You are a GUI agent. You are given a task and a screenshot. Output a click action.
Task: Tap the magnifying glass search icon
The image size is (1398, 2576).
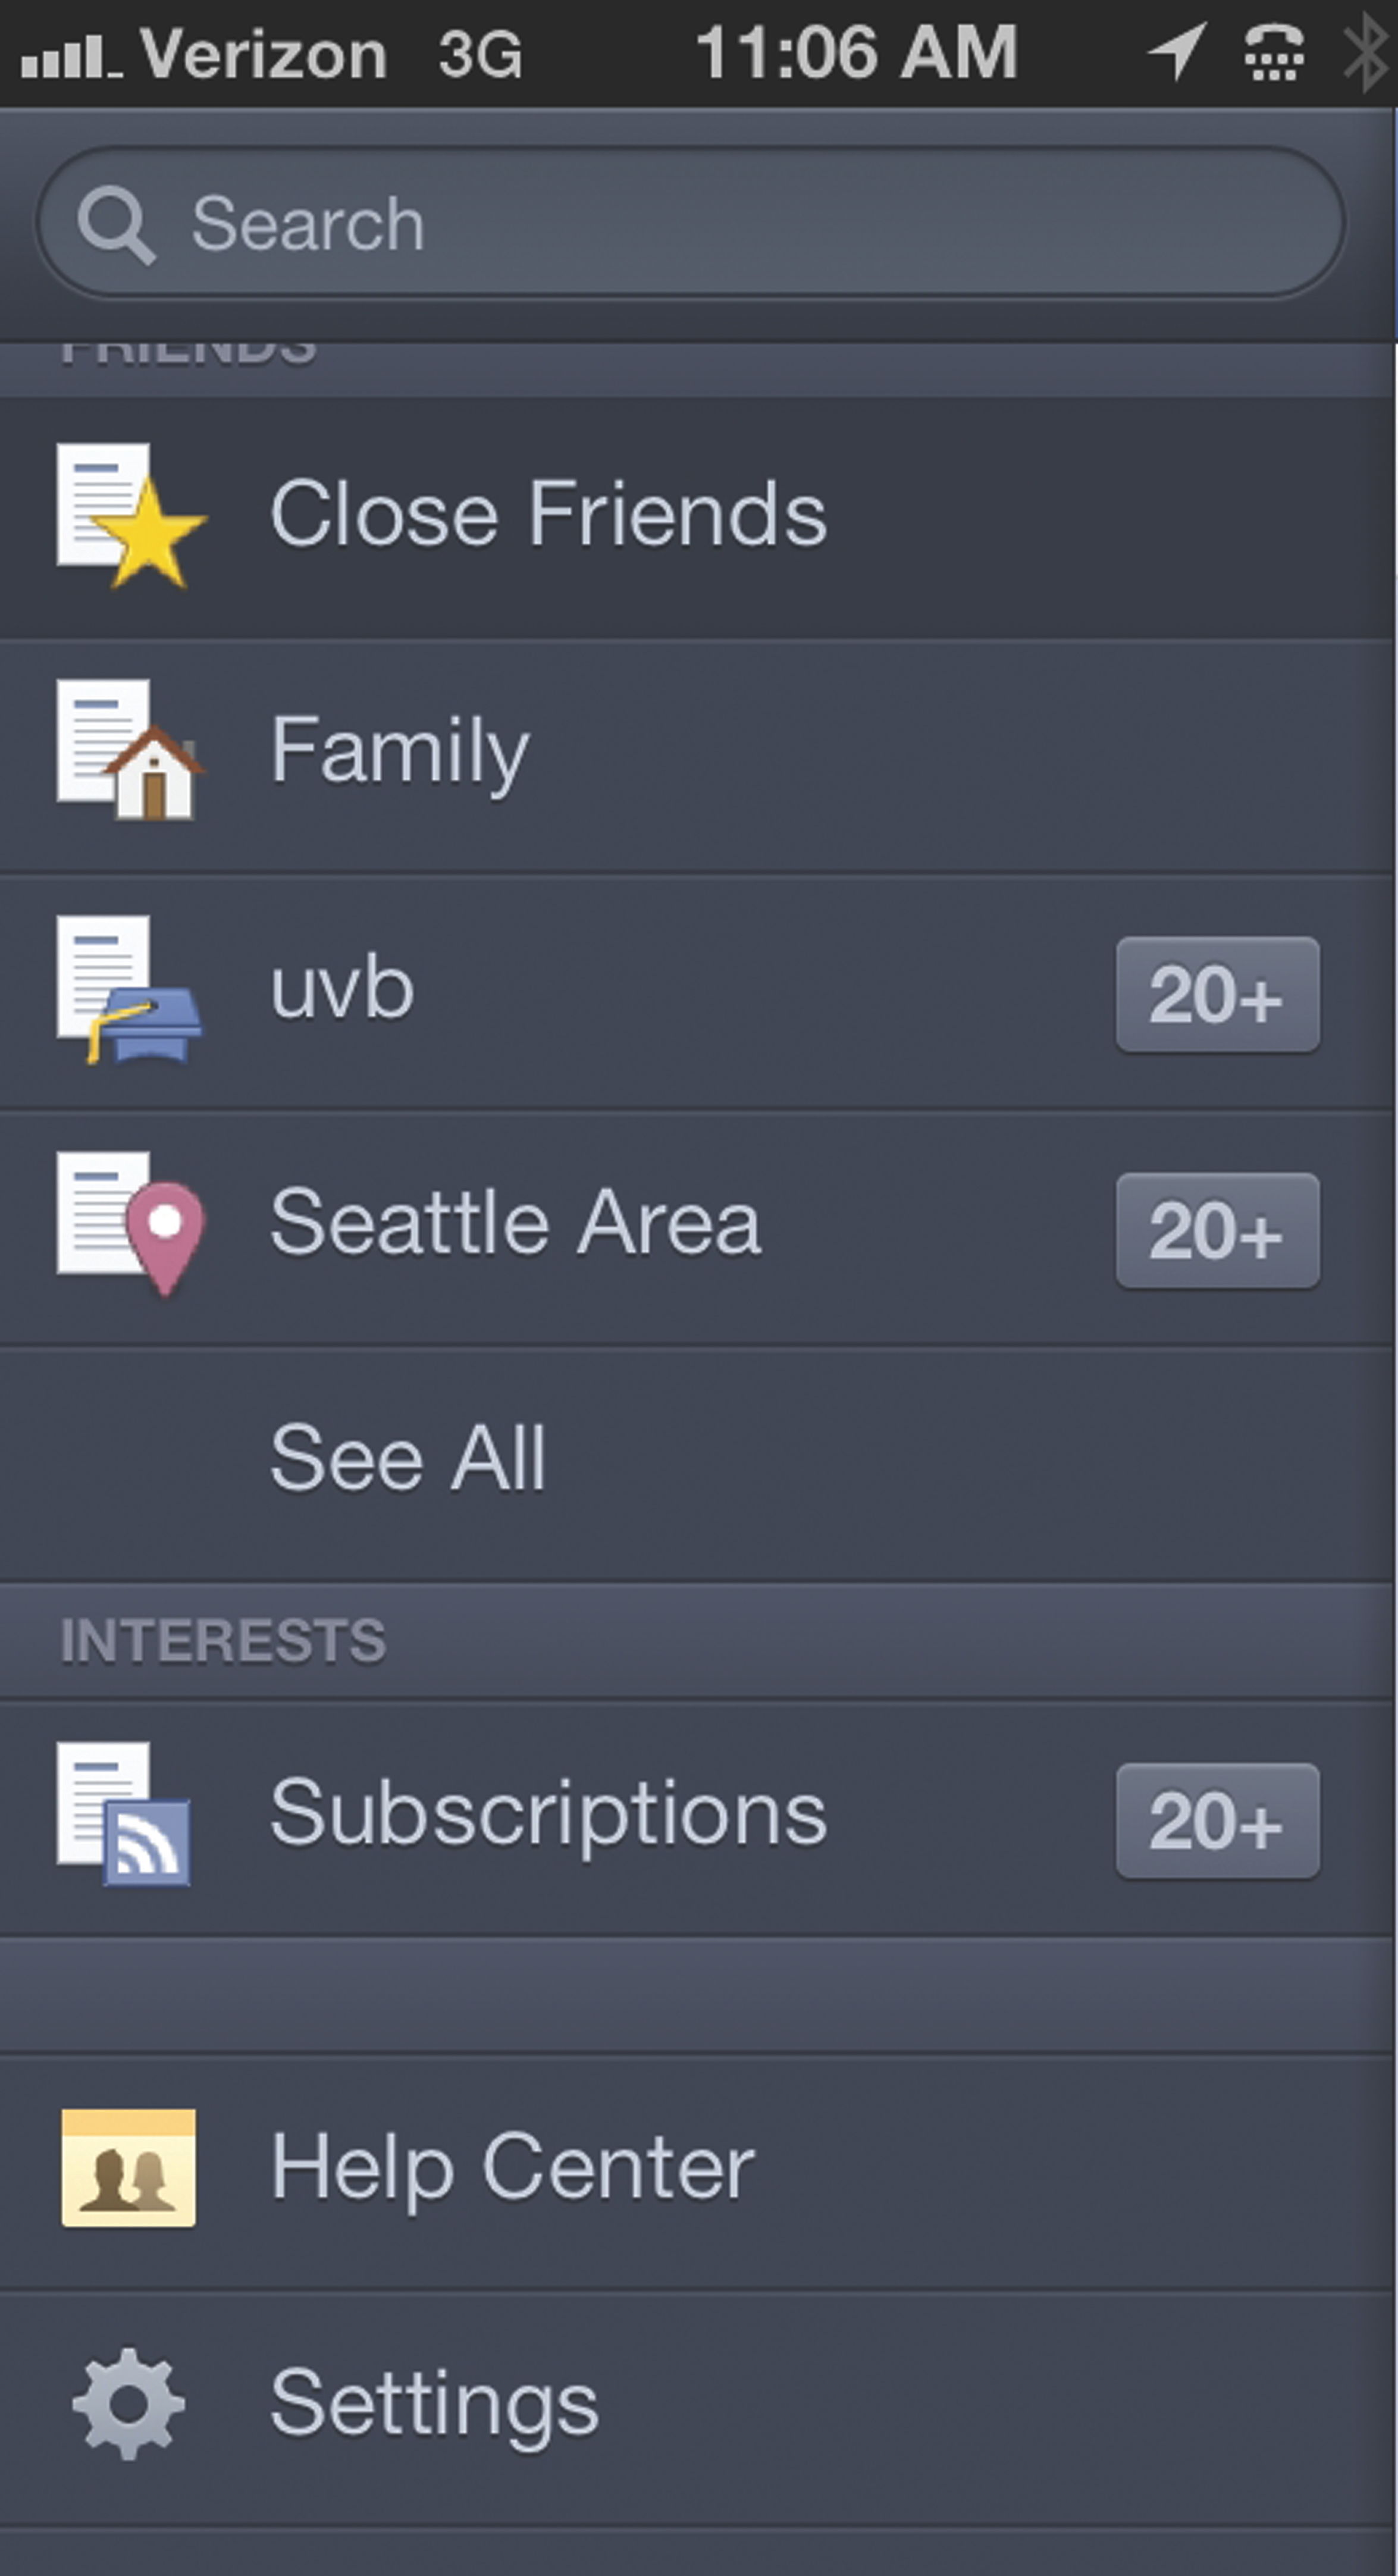(x=116, y=224)
